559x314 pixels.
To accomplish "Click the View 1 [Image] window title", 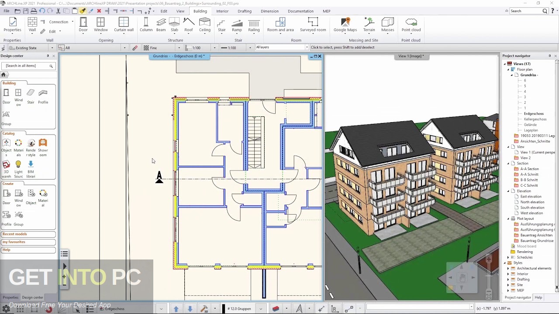I will click(411, 56).
